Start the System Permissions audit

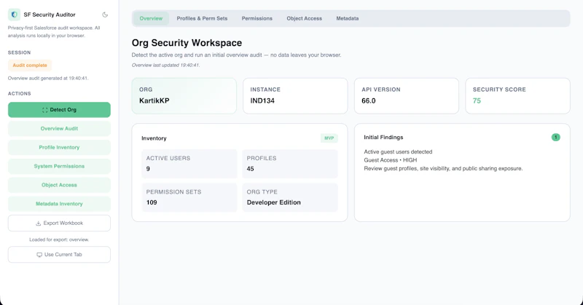pos(59,166)
